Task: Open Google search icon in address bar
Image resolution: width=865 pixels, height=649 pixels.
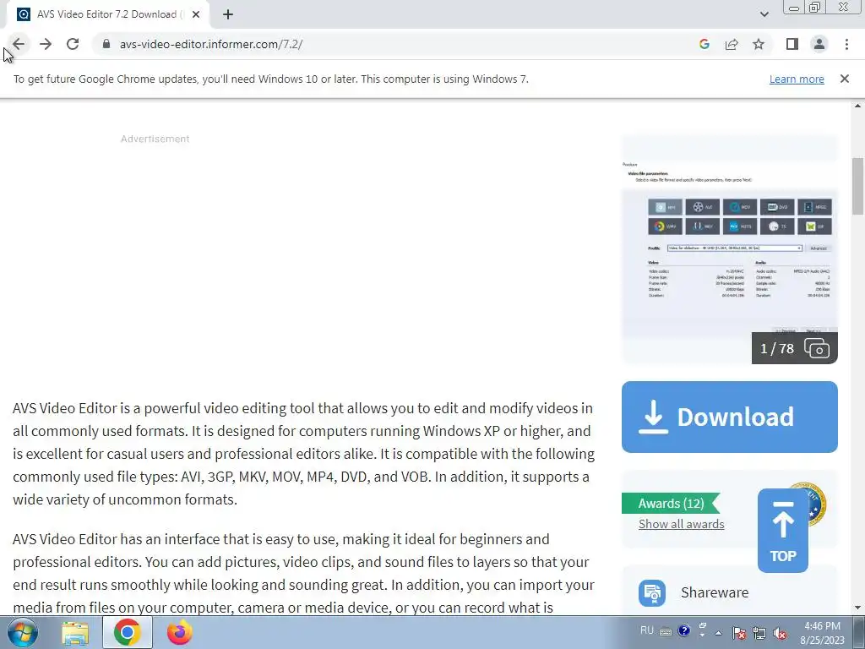Action: pyautogui.click(x=704, y=44)
